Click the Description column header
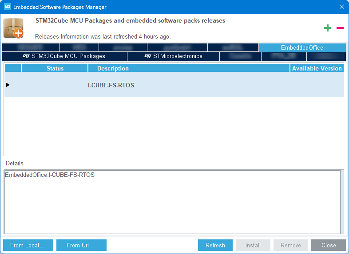The width and height of the screenshot is (349, 254). [x=189, y=68]
